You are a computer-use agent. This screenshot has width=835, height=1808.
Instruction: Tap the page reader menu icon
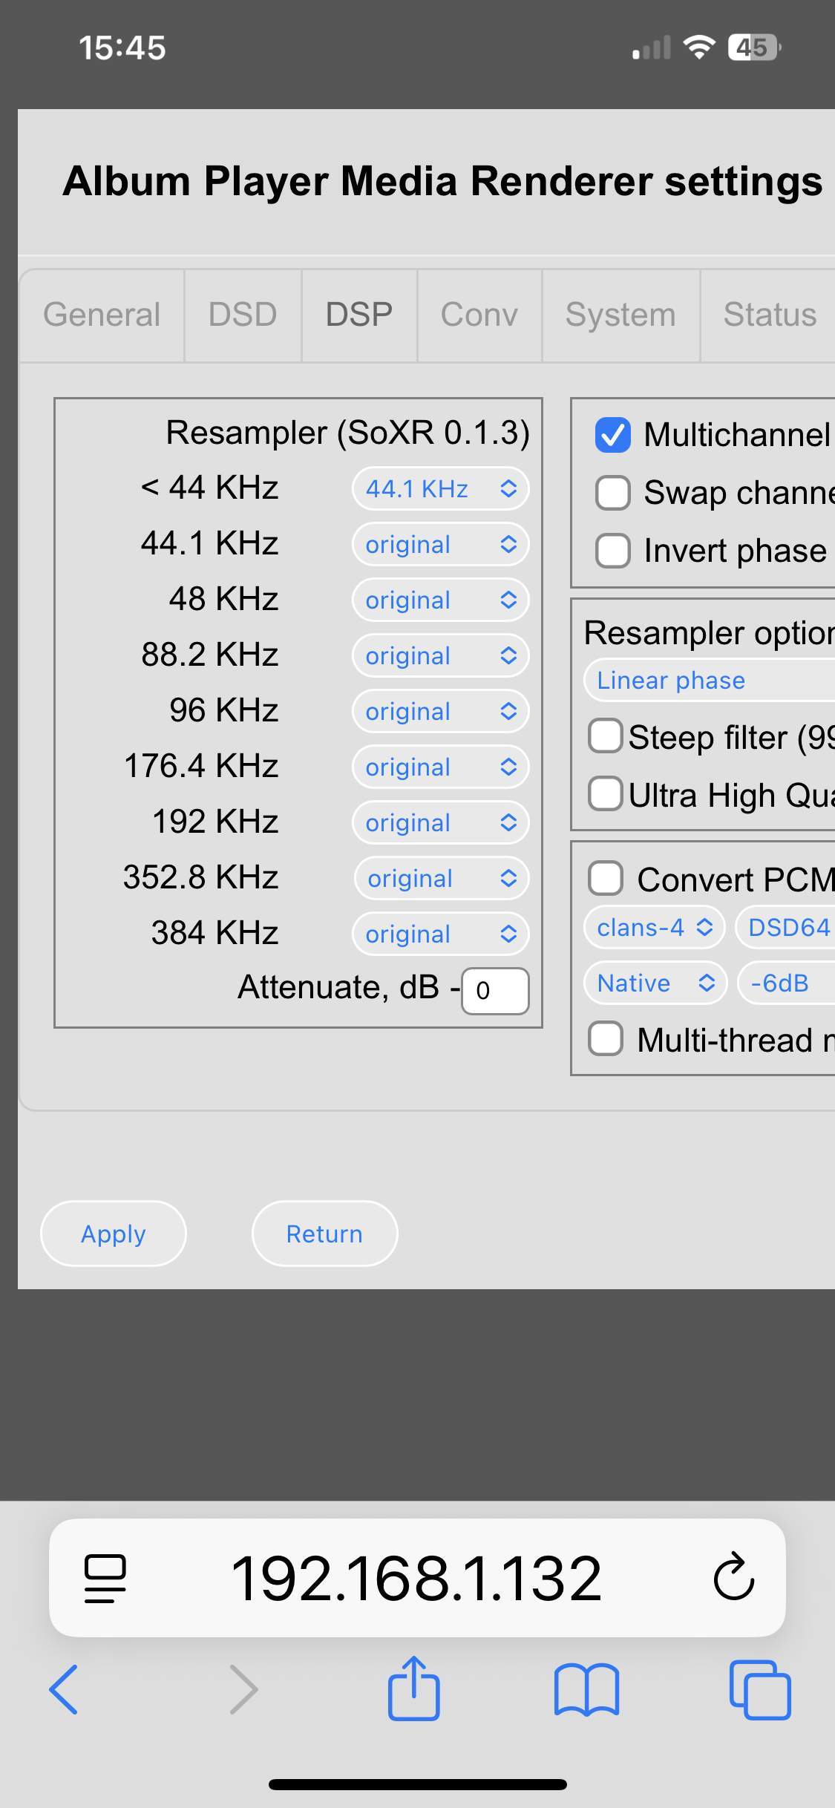tap(105, 1578)
